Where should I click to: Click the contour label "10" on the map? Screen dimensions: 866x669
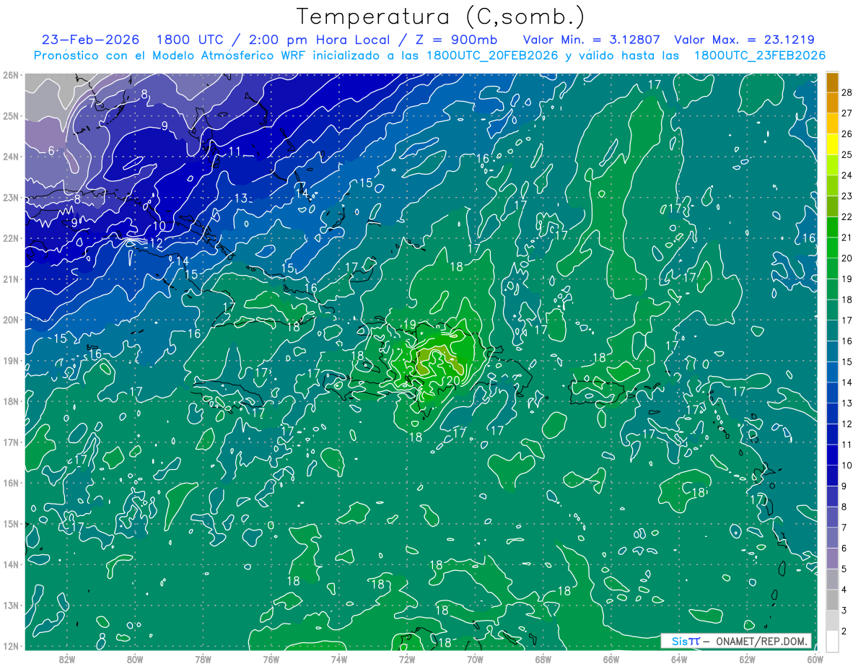pyautogui.click(x=159, y=226)
